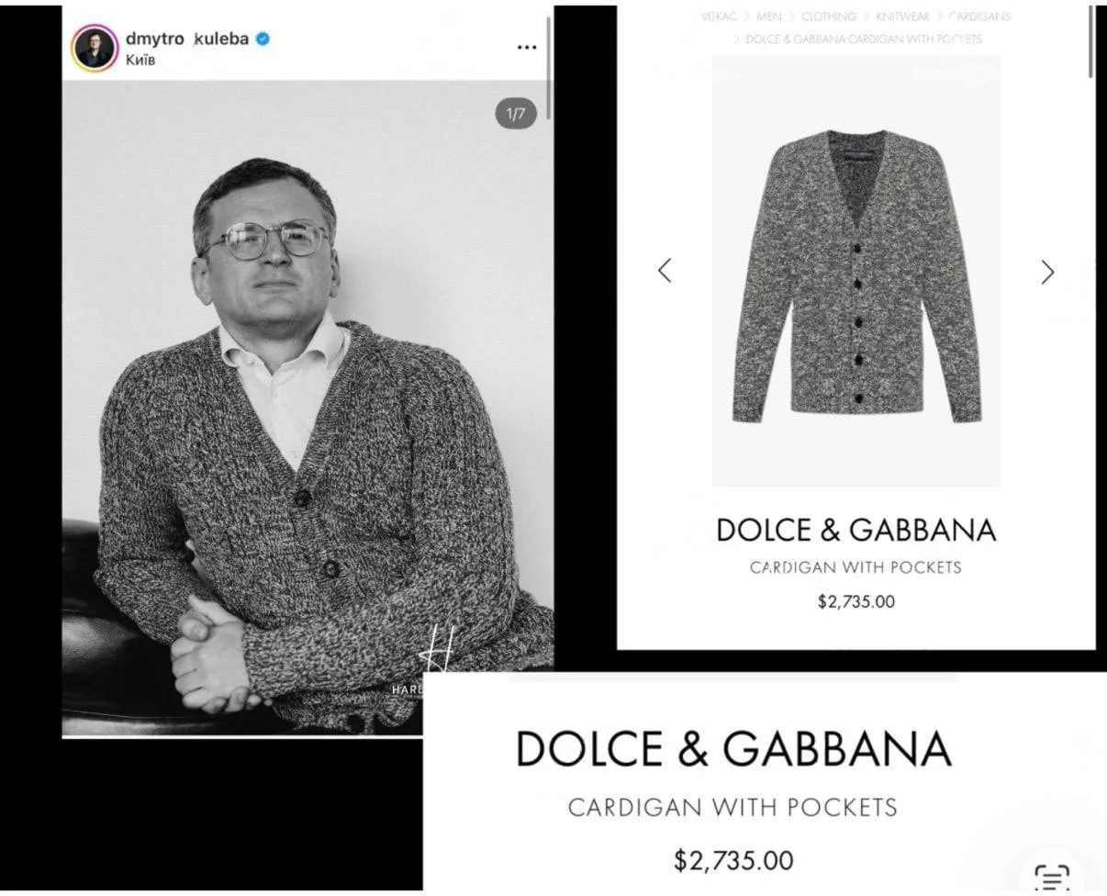The image size is (1107, 896).
Task: Click the dmytro kuleba username
Action: point(187,39)
